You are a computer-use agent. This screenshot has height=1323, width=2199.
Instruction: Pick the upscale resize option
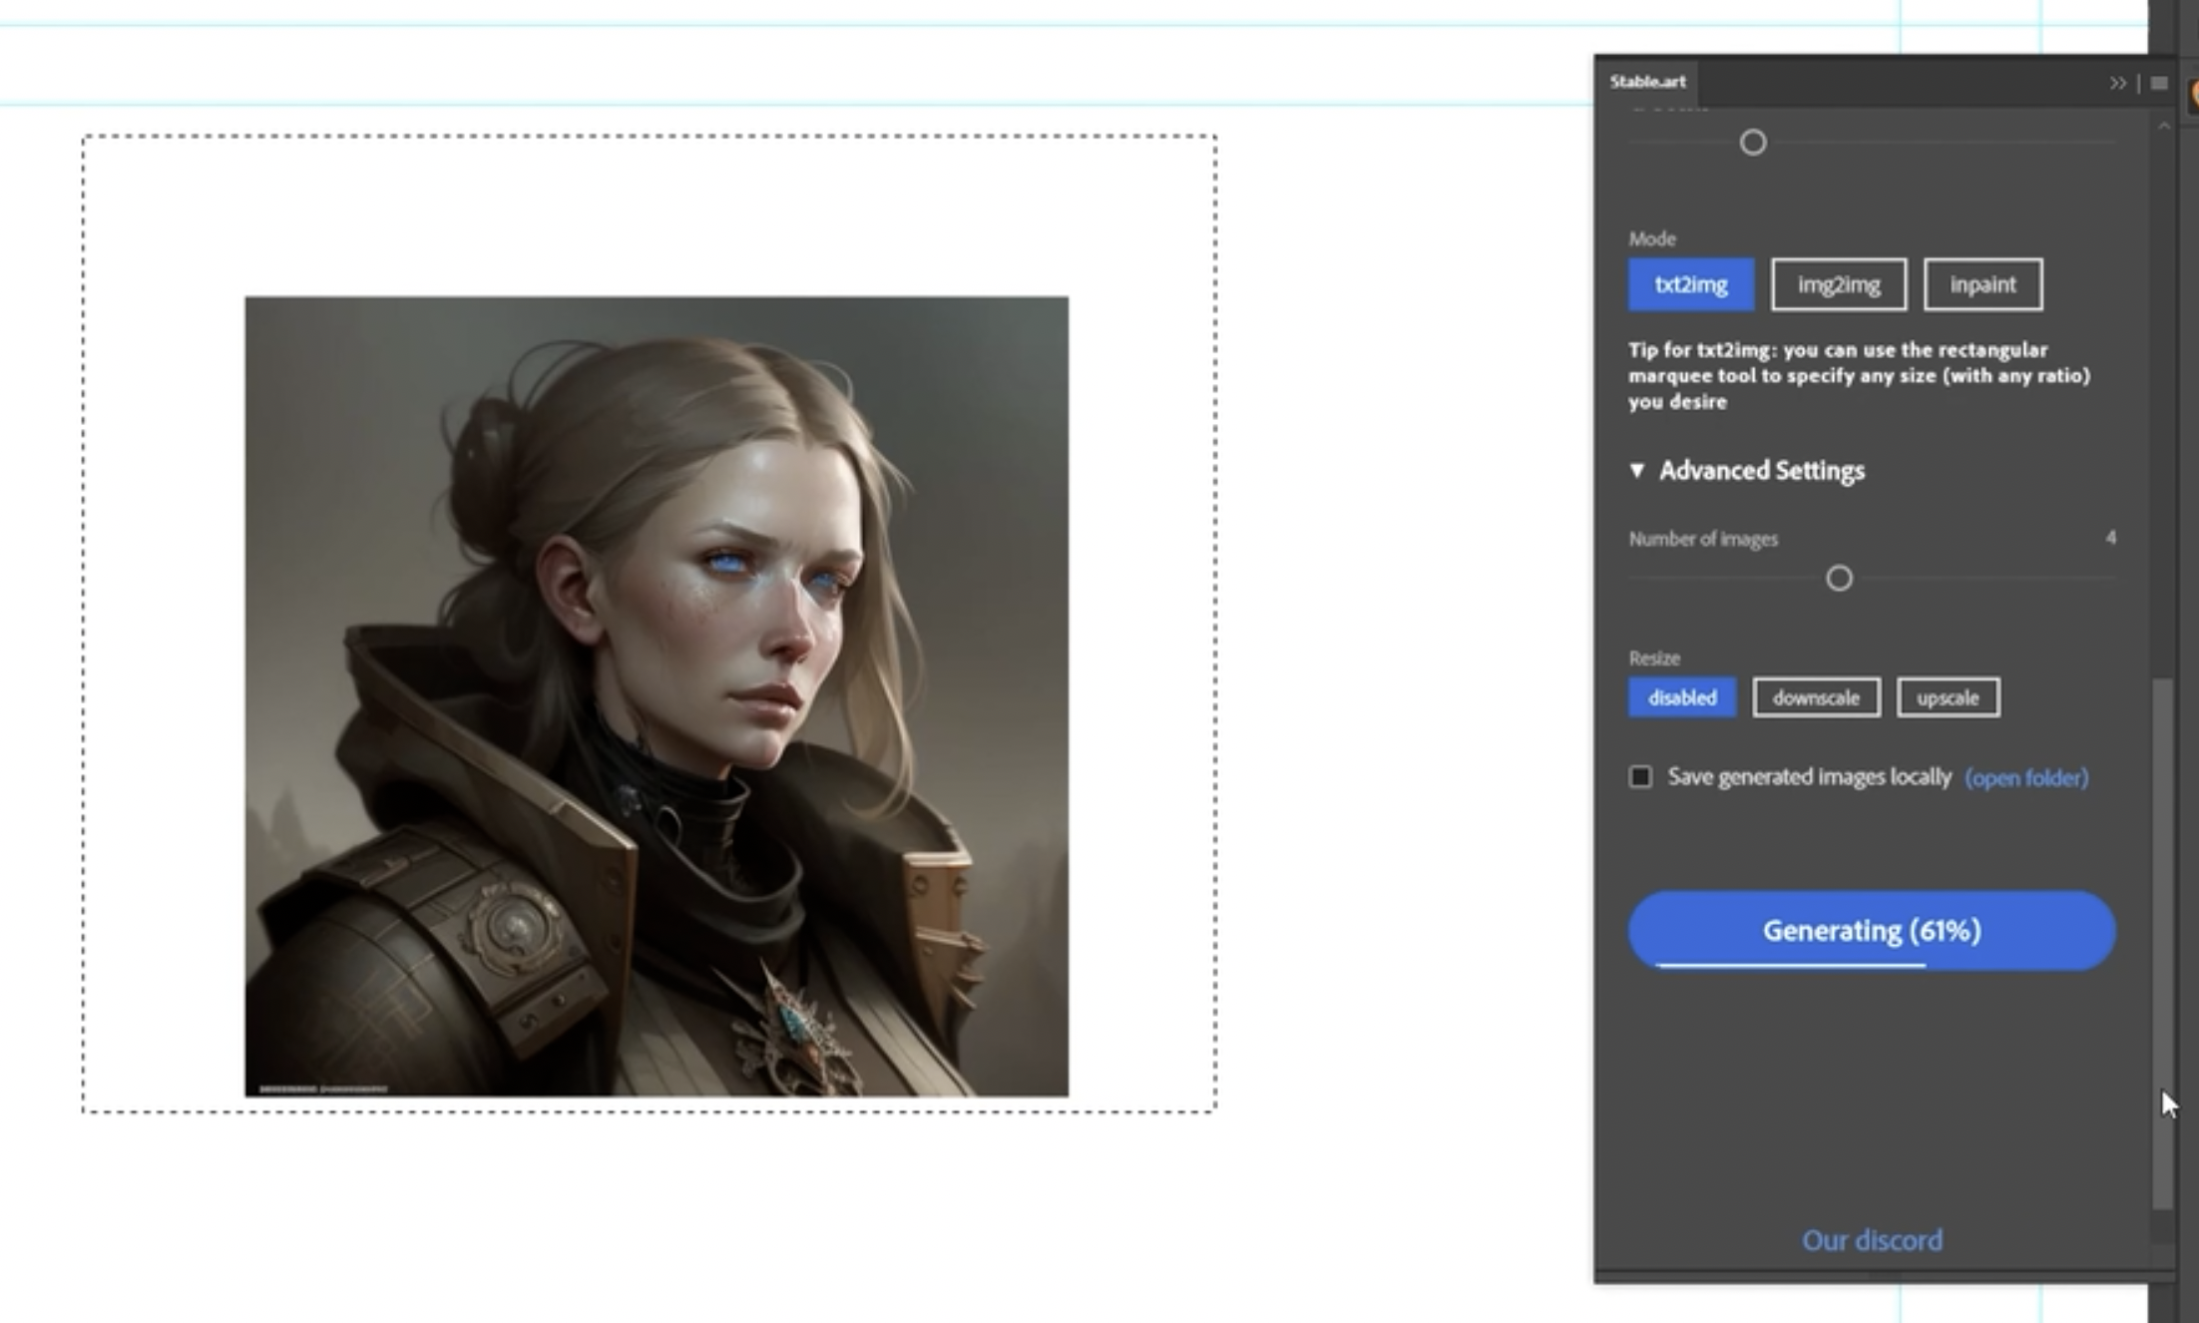click(1947, 697)
